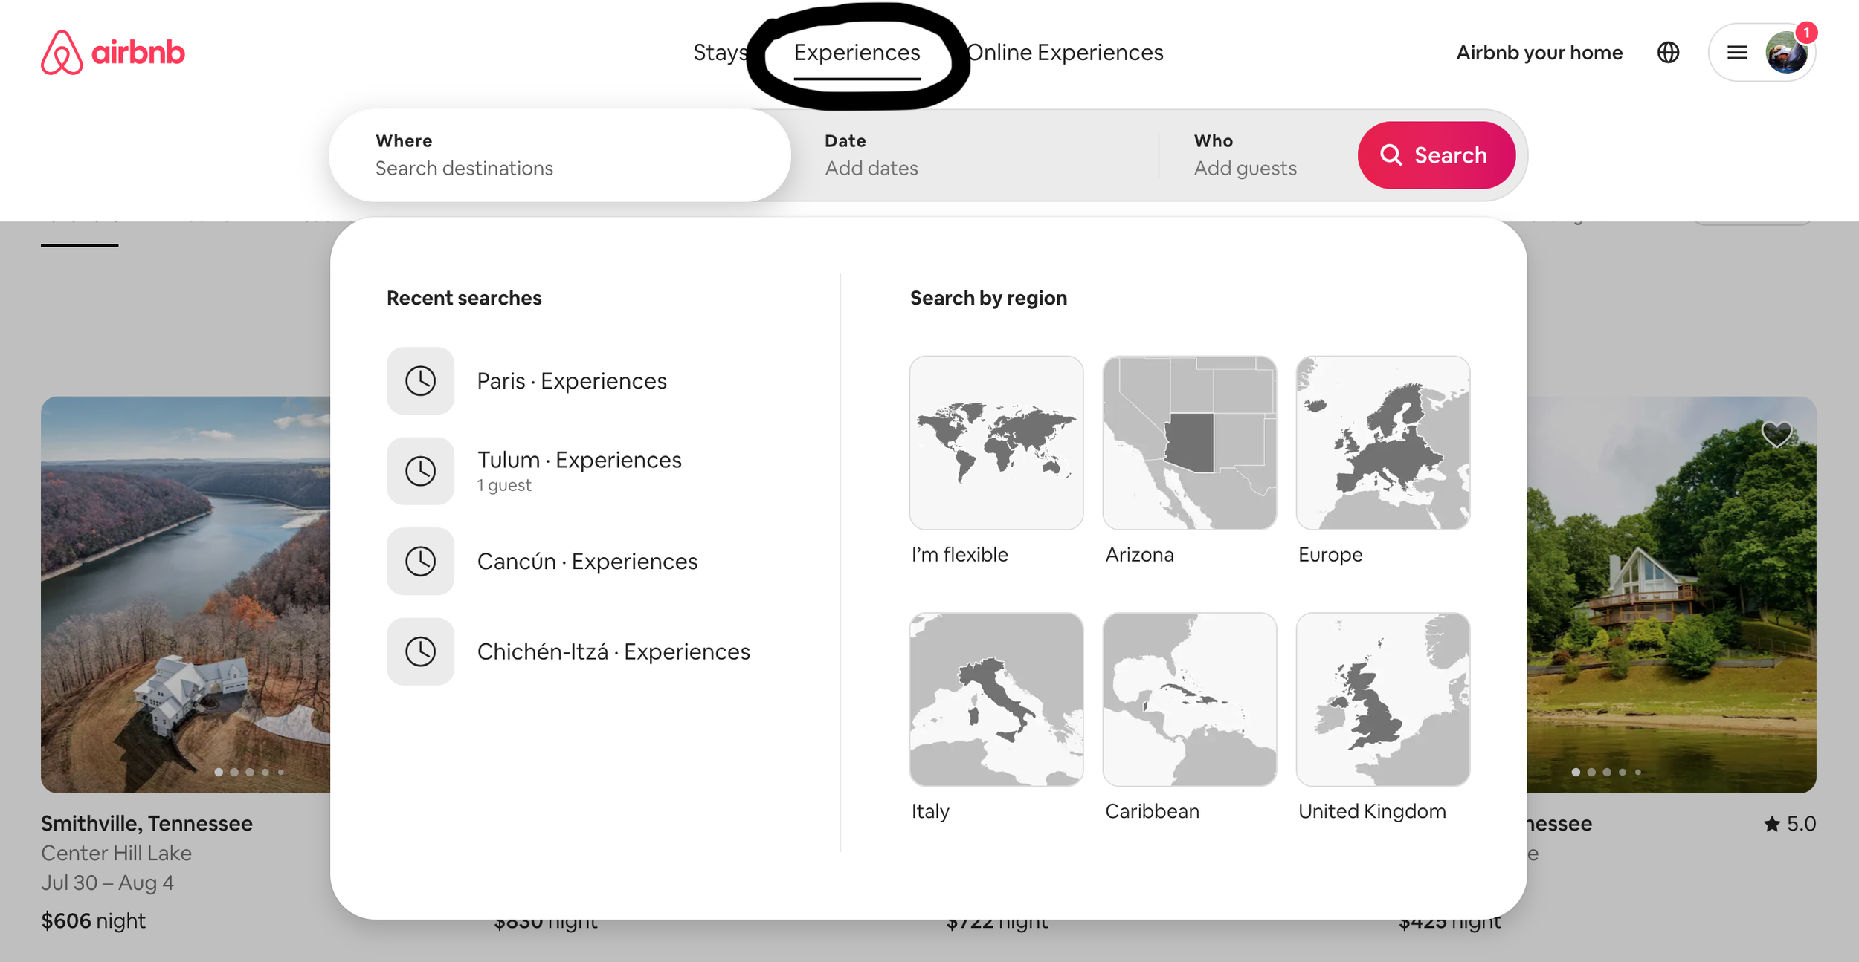Screen dimensions: 1859x962
Task: Open the language globe selector
Action: (1668, 52)
